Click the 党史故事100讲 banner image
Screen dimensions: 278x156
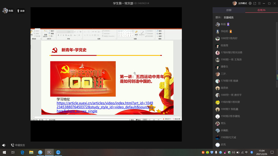tap(83, 79)
